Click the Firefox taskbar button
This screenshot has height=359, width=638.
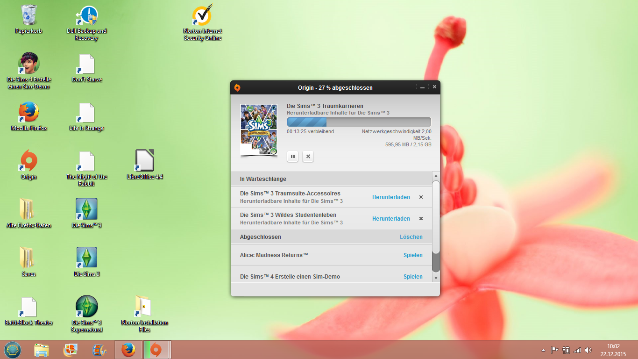pos(128,350)
